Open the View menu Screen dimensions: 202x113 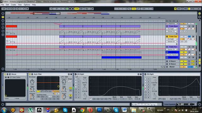pyautogui.click(x=20, y=5)
